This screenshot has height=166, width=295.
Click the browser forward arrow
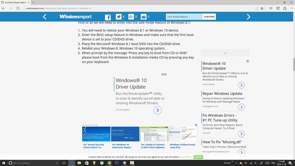pos(11,8)
